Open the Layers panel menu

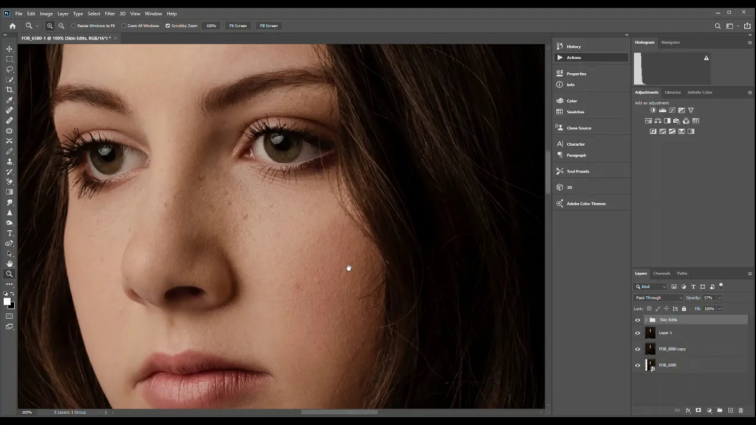click(750, 273)
